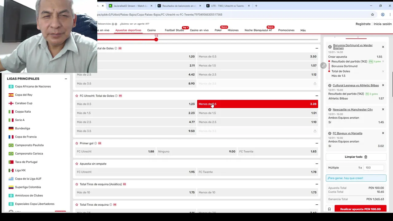Screen dimensions: 393x221
Task: Click the betslip collapse handle at its left edge
Action: (323, 65)
